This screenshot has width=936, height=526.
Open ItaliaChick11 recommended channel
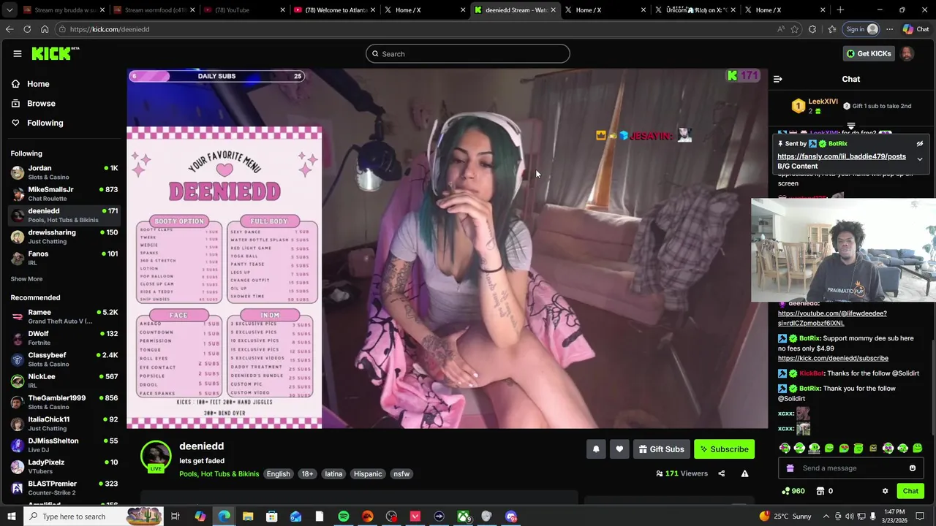coord(64,424)
